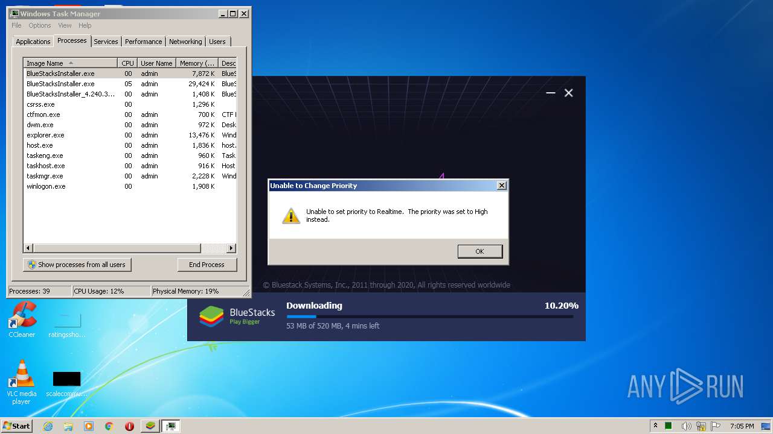Maximize the Windows Task Manager window
This screenshot has width=773, height=434.
[233, 13]
